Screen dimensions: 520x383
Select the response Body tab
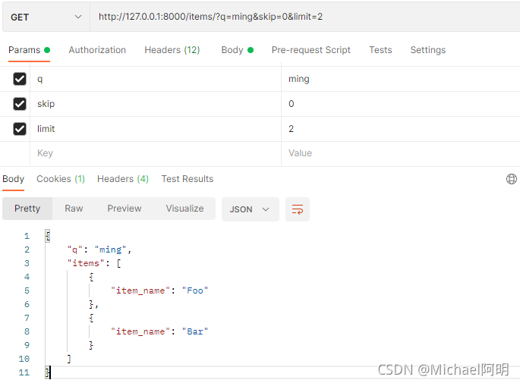point(13,179)
